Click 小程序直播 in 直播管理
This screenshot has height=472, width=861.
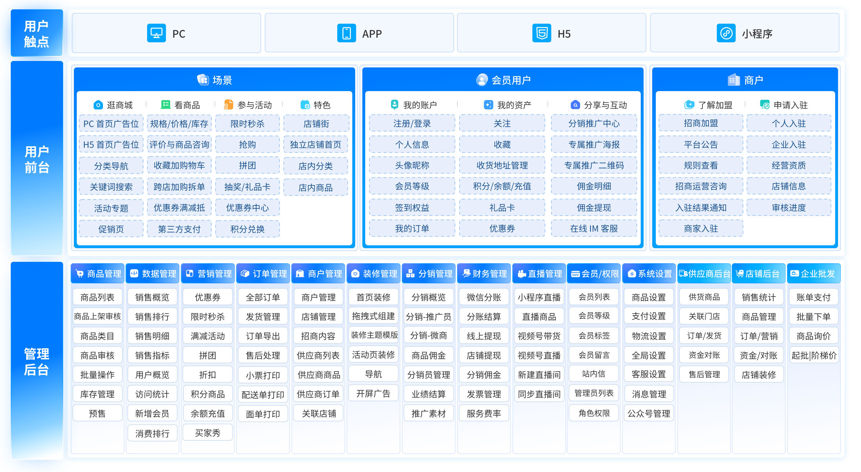pos(539,297)
